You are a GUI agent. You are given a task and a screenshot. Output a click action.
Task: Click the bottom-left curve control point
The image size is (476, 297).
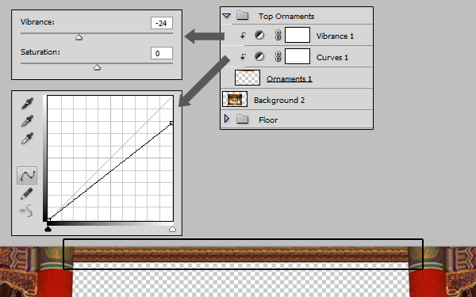pos(48,219)
